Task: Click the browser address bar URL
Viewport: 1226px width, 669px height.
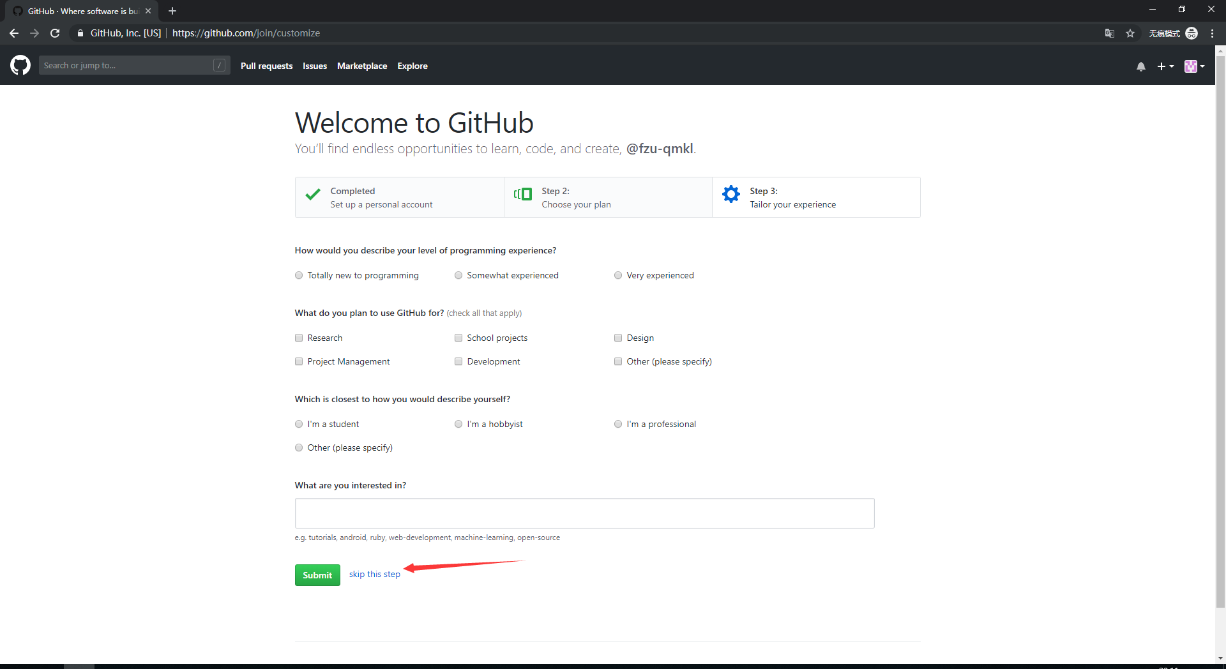Action: (246, 33)
